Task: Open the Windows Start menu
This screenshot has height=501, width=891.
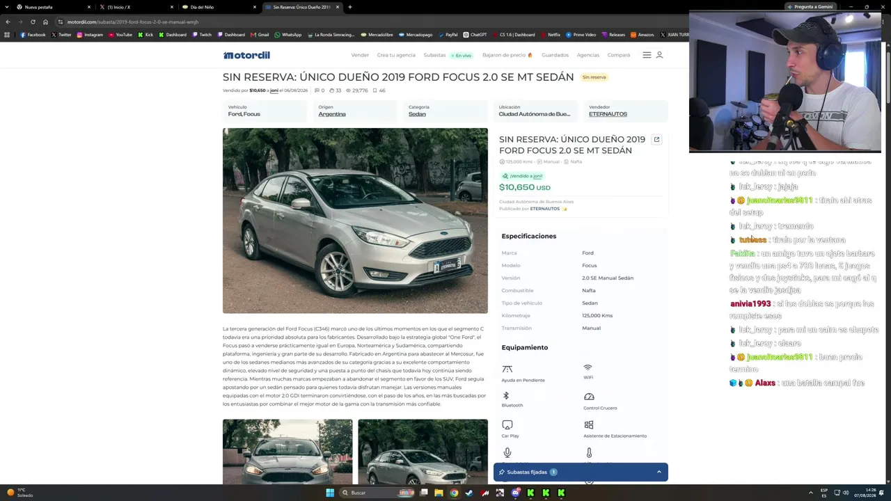Action: (330, 493)
